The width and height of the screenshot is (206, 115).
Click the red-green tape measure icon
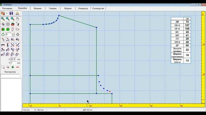(13, 24)
